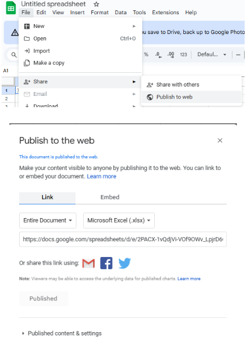
Task: Open the Default font dropdown
Action: coord(212,55)
